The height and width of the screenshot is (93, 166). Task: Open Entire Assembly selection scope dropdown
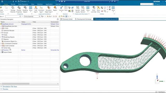click(x=32, y=16)
